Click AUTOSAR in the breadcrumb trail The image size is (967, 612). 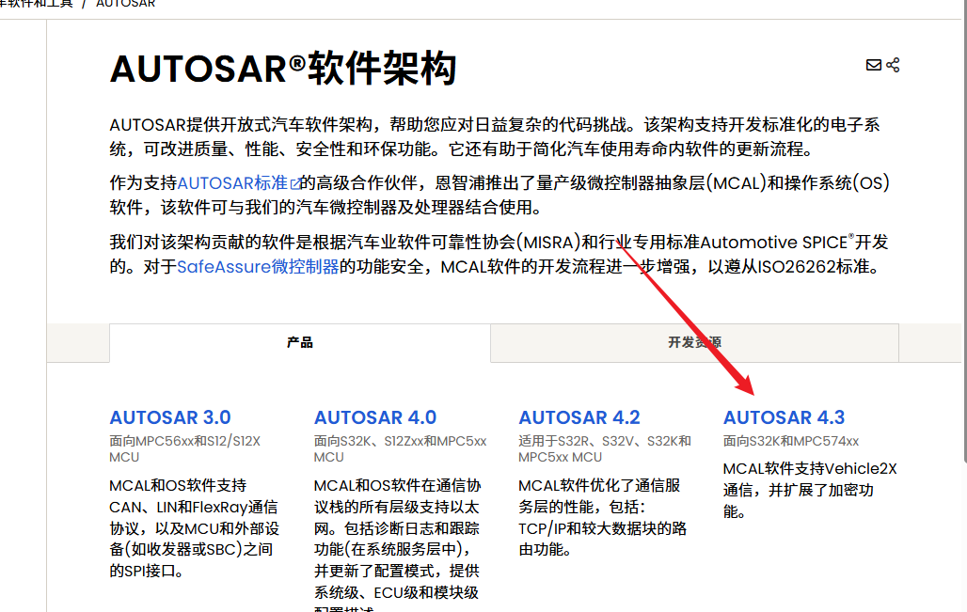tap(125, 4)
